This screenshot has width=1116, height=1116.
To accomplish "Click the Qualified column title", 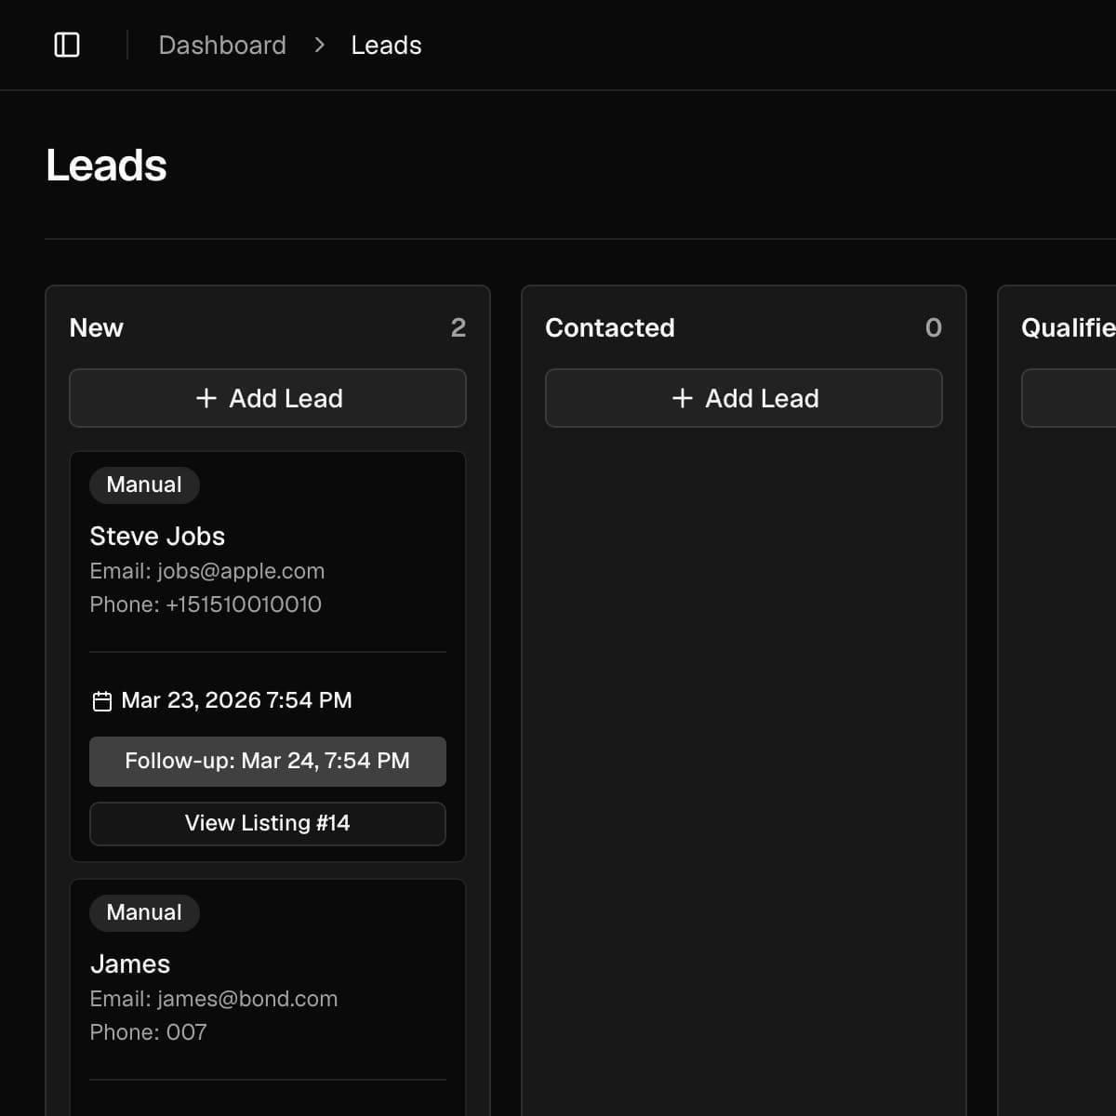I will click(1067, 327).
